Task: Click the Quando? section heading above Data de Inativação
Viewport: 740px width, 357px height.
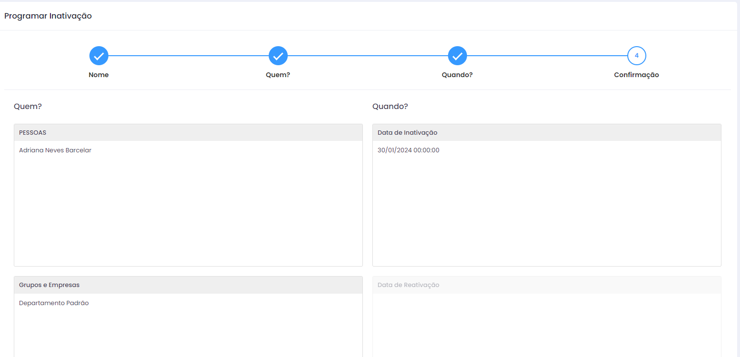Action: [390, 107]
